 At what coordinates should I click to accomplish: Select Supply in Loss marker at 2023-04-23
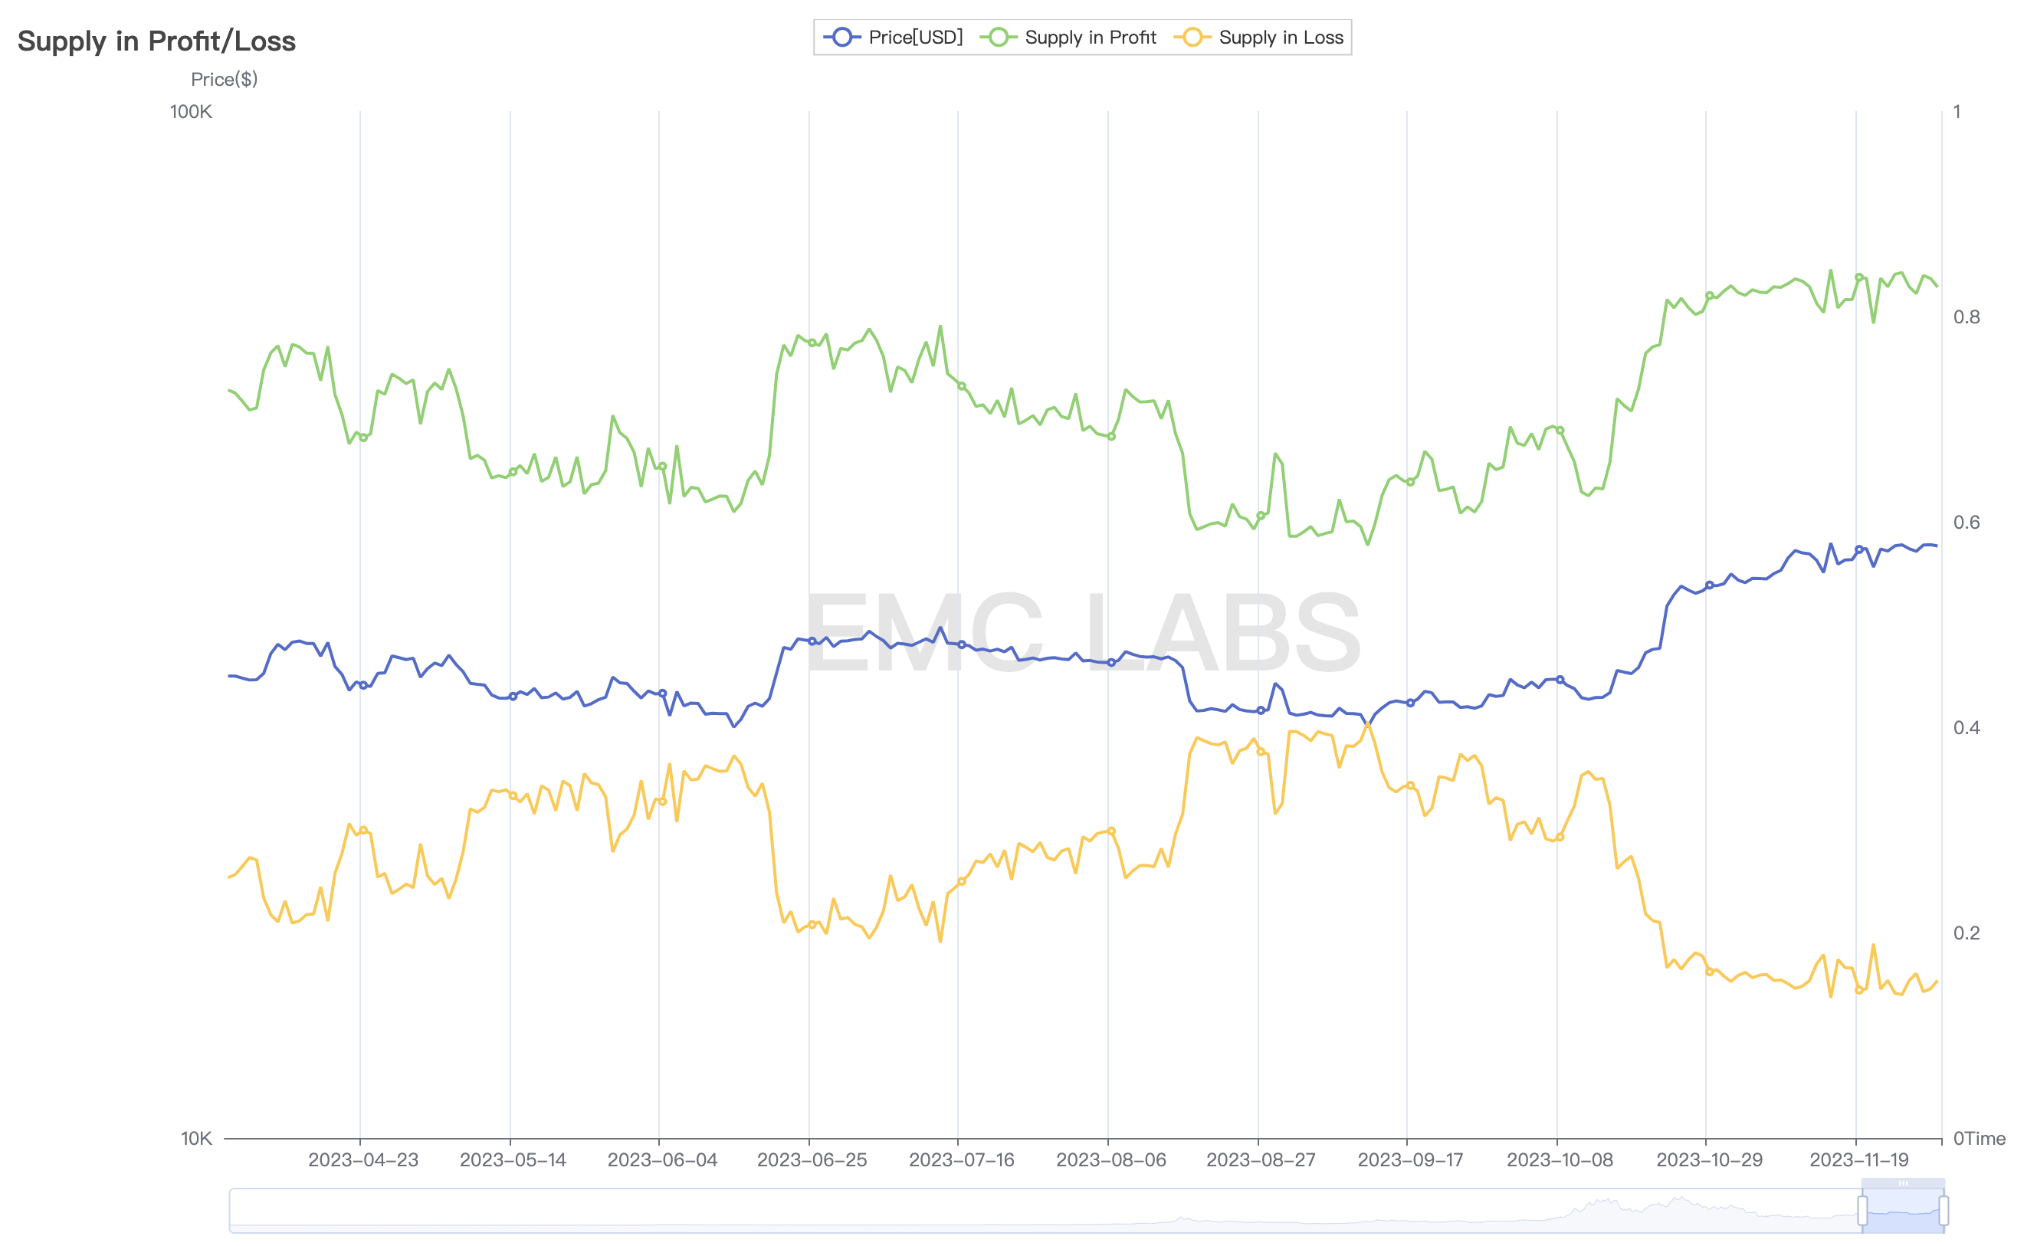click(364, 830)
